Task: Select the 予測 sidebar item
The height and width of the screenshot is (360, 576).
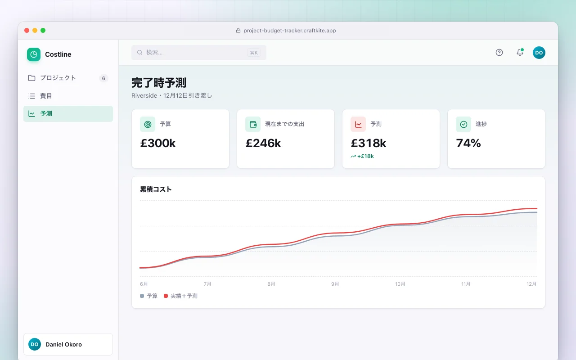Action: click(68, 114)
